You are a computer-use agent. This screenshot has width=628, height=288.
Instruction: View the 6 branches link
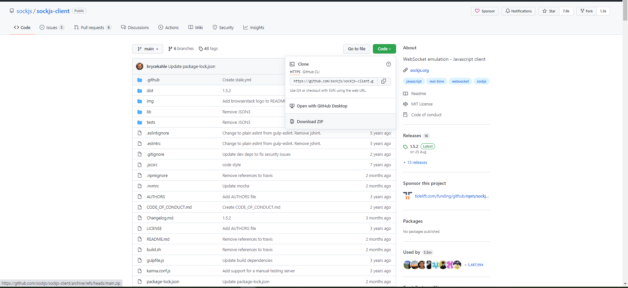(181, 49)
